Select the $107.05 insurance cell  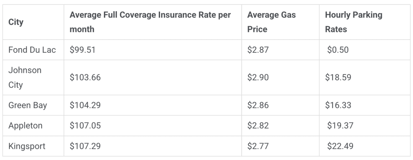coord(85,126)
